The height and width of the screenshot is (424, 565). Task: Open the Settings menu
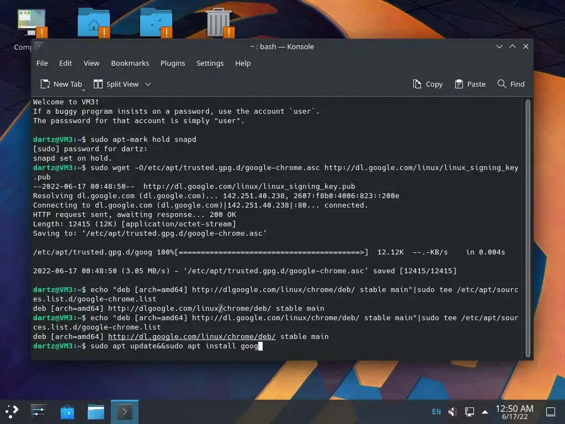click(x=210, y=63)
